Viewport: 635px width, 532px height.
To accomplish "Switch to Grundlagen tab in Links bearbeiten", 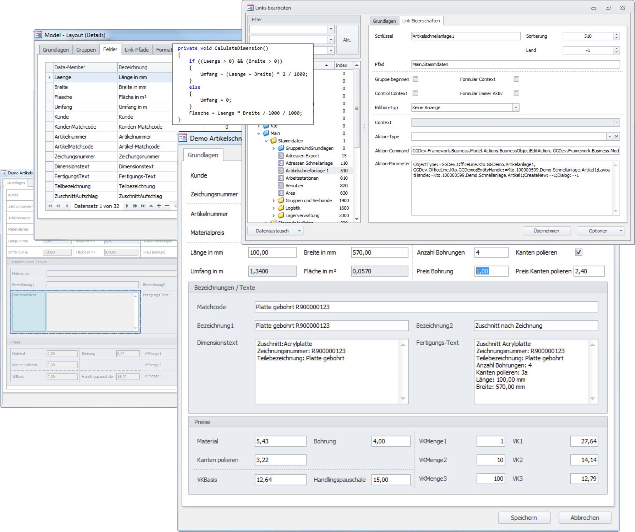I will pyautogui.click(x=384, y=21).
